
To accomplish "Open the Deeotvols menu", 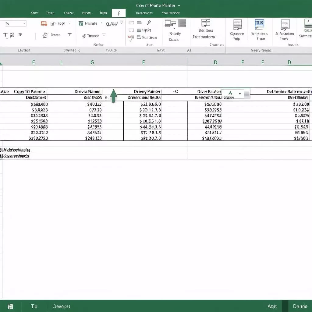I will pos(144,13).
